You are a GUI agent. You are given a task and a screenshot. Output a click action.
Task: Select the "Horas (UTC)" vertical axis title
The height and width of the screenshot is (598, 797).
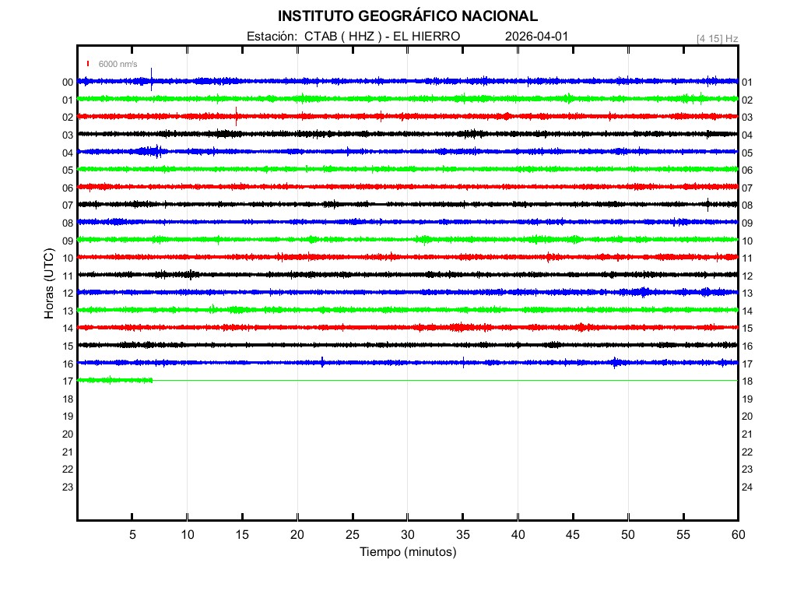49,283
